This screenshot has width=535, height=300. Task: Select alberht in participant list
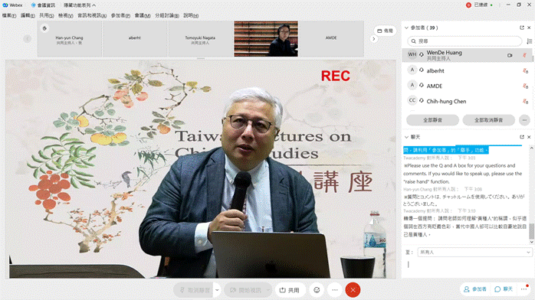467,70
